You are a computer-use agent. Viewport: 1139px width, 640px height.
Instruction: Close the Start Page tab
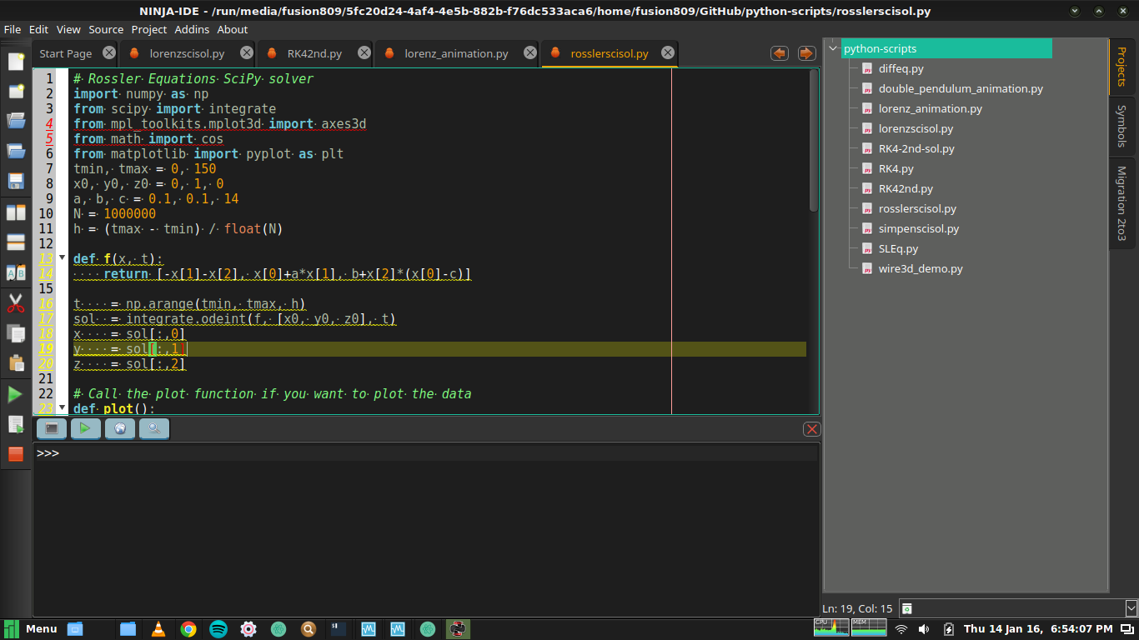[109, 52]
